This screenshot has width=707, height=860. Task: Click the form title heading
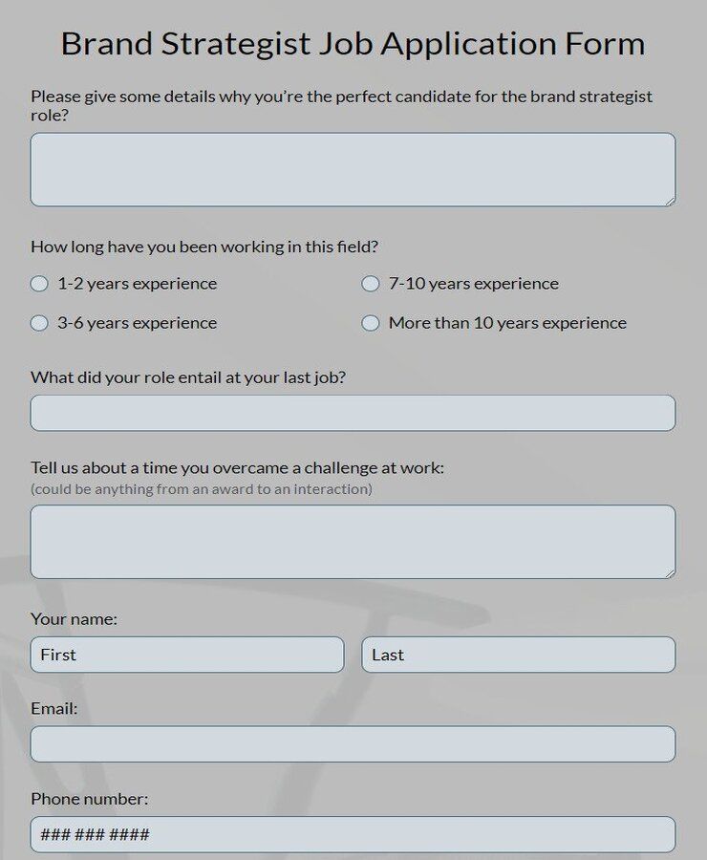click(x=353, y=43)
